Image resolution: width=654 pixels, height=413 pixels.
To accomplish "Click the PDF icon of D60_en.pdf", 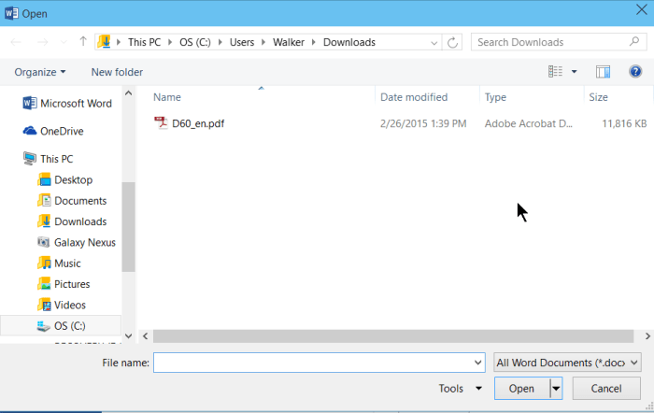I will click(161, 123).
